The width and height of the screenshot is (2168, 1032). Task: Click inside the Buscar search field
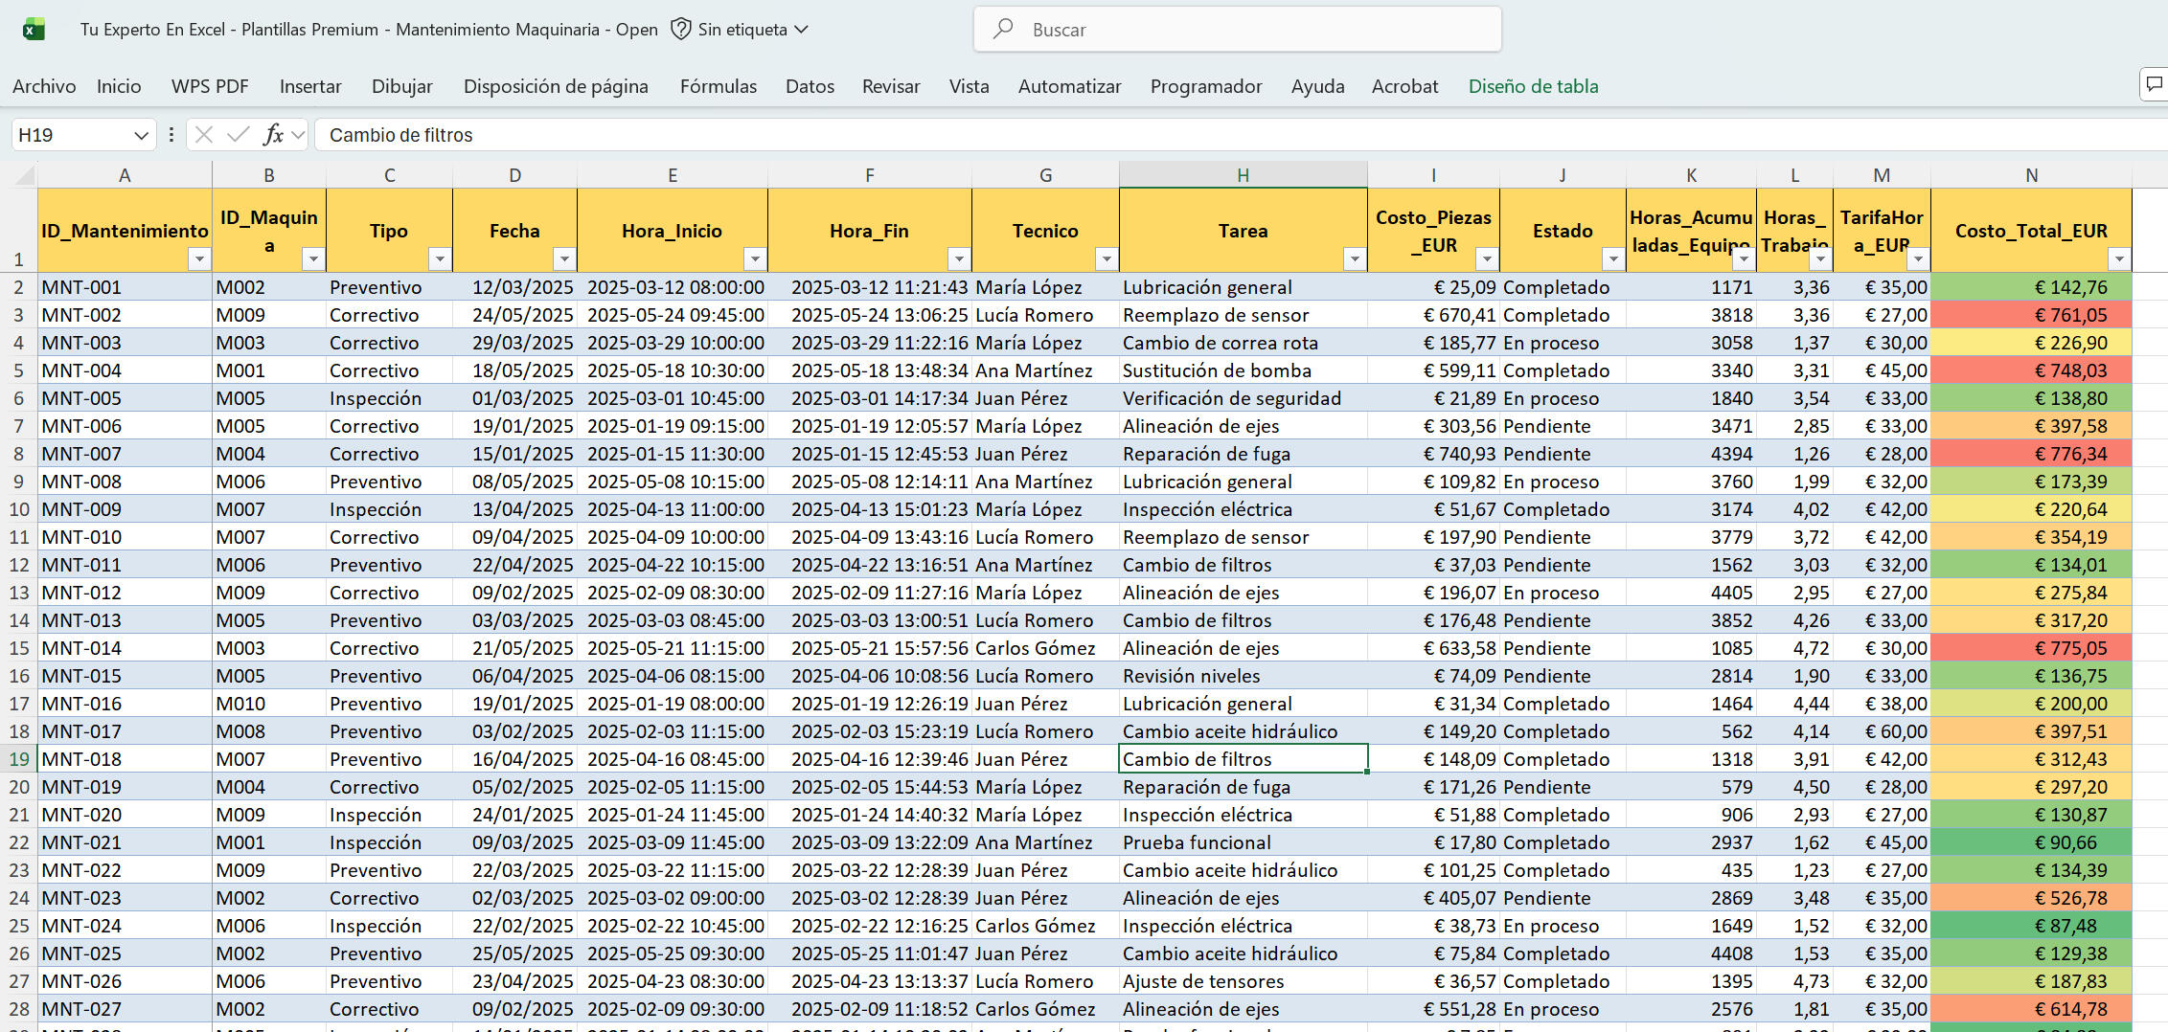[x=1236, y=29]
